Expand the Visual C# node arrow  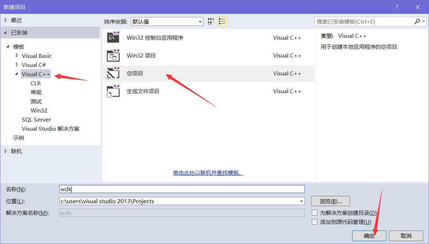[17, 64]
